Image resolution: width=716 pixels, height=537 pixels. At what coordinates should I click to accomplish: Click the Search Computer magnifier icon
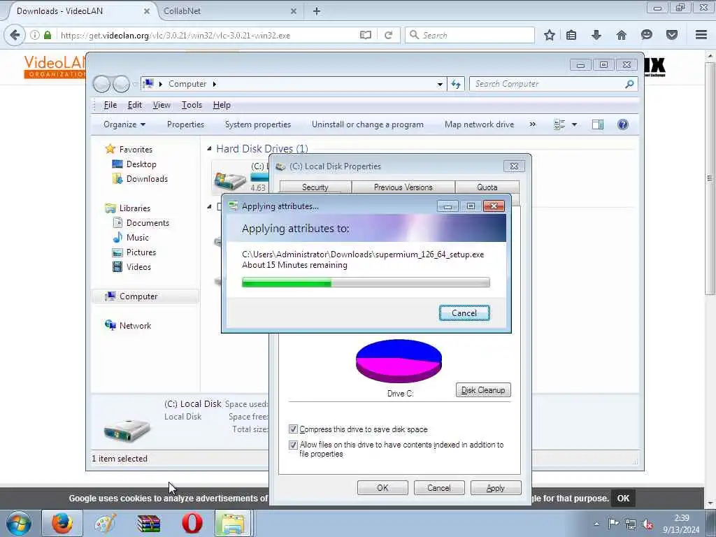tap(629, 84)
